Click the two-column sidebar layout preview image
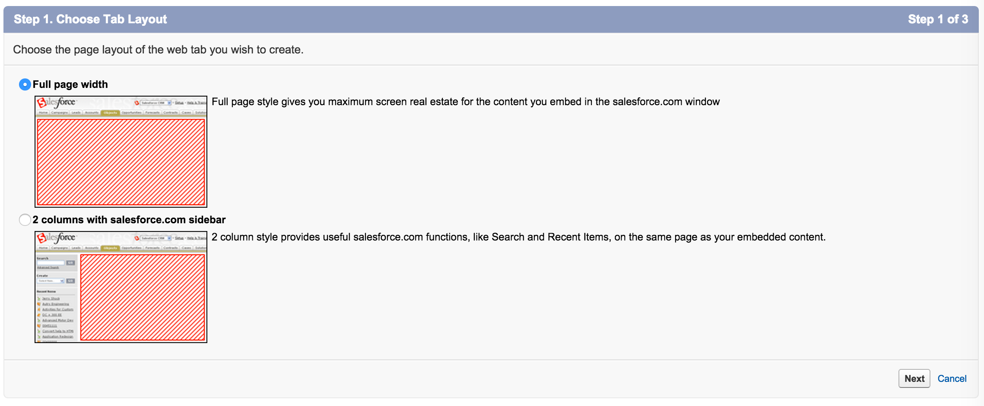Image resolution: width=984 pixels, height=406 pixels. [121, 287]
